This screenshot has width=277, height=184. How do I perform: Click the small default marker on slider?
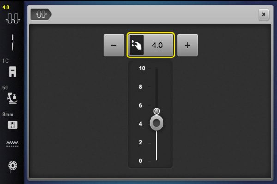pos(157,111)
